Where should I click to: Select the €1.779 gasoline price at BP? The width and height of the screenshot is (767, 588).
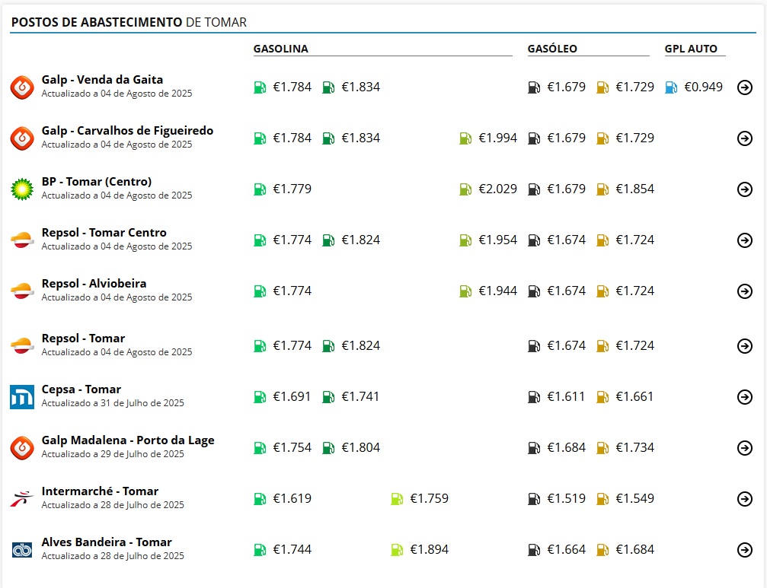coord(292,189)
